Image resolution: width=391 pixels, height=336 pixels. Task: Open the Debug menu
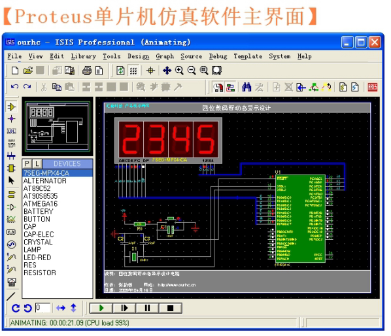tap(218, 56)
